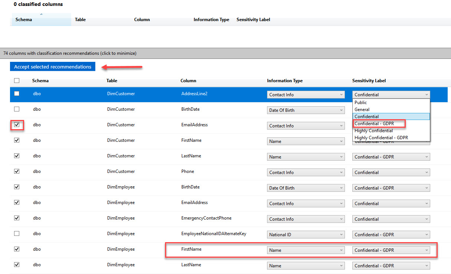Viewport: 451px width, 274px height.
Task: Collapse the 74 columns recommendations bar
Action: pos(70,53)
